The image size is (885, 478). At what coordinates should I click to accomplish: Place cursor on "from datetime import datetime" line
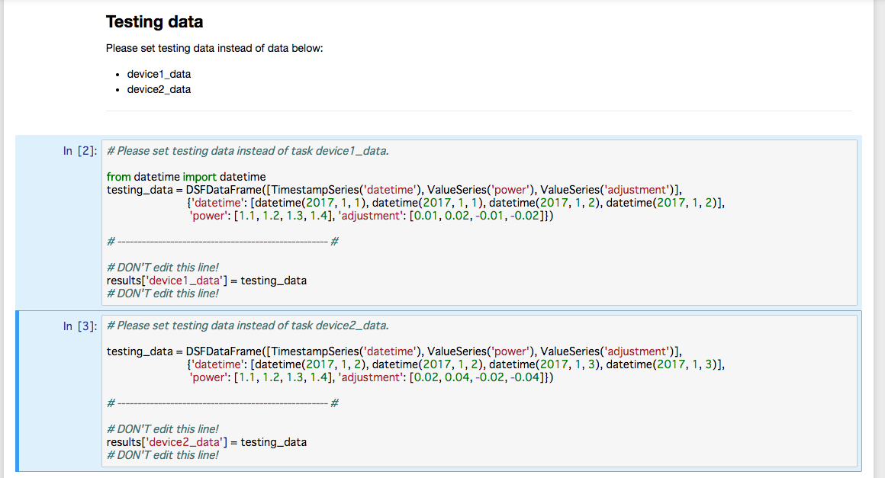pos(186,177)
